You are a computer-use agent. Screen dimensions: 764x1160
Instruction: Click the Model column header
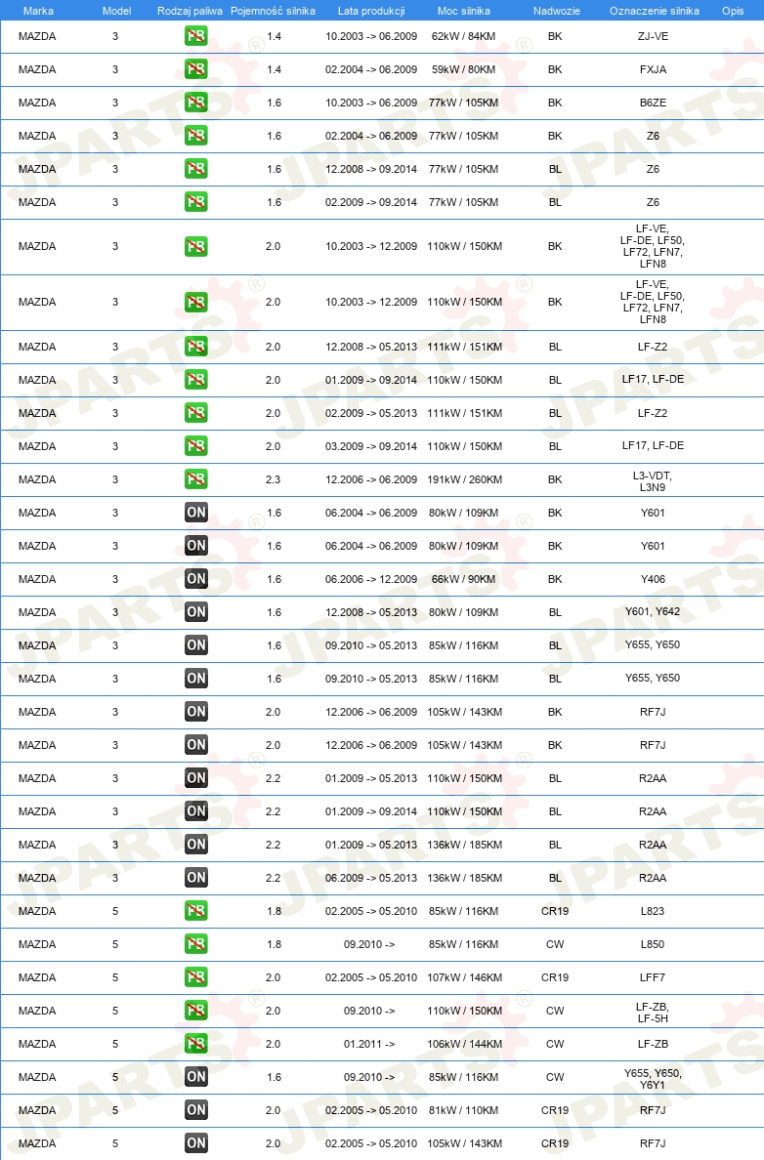[x=117, y=11]
